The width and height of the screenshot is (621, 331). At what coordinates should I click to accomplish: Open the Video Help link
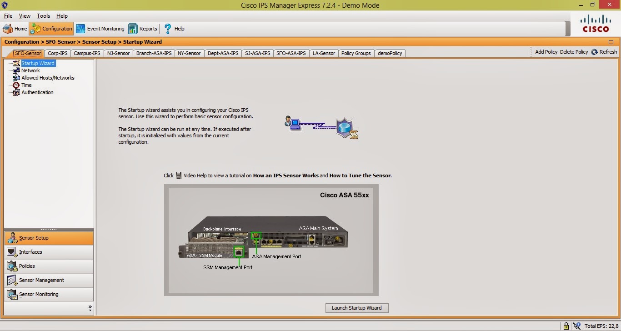[195, 176]
